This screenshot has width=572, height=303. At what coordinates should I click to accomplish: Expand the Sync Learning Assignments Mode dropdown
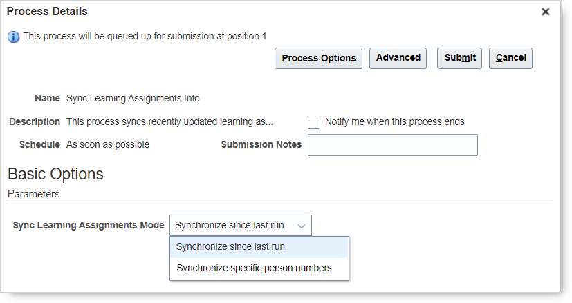pos(240,226)
